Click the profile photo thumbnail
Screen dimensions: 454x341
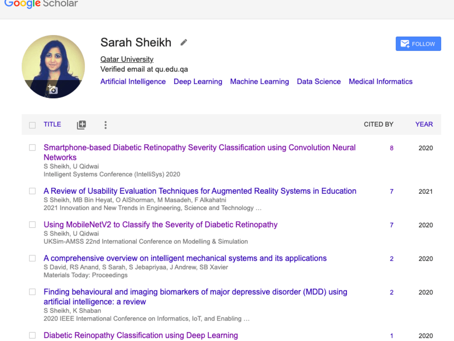(x=53, y=66)
